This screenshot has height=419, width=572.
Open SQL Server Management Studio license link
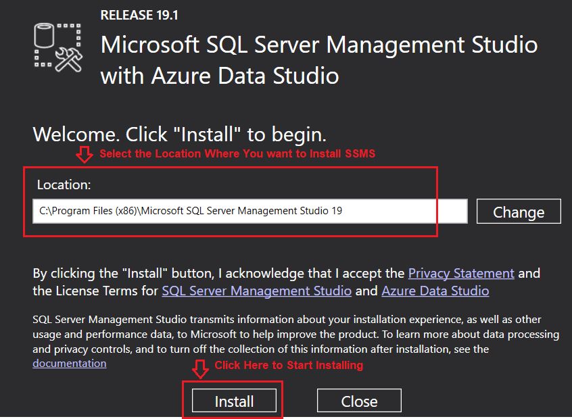[x=256, y=291]
